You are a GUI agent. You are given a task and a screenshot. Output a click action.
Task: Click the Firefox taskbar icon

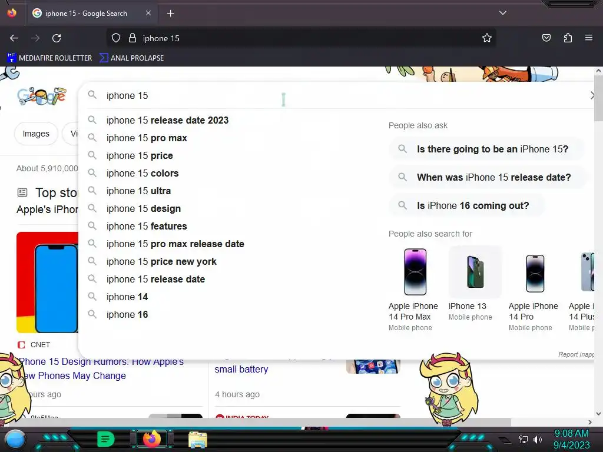pos(151,439)
